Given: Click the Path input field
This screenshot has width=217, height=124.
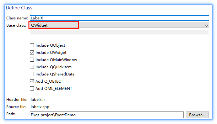Looking at the screenshot, I should (x=106, y=115).
